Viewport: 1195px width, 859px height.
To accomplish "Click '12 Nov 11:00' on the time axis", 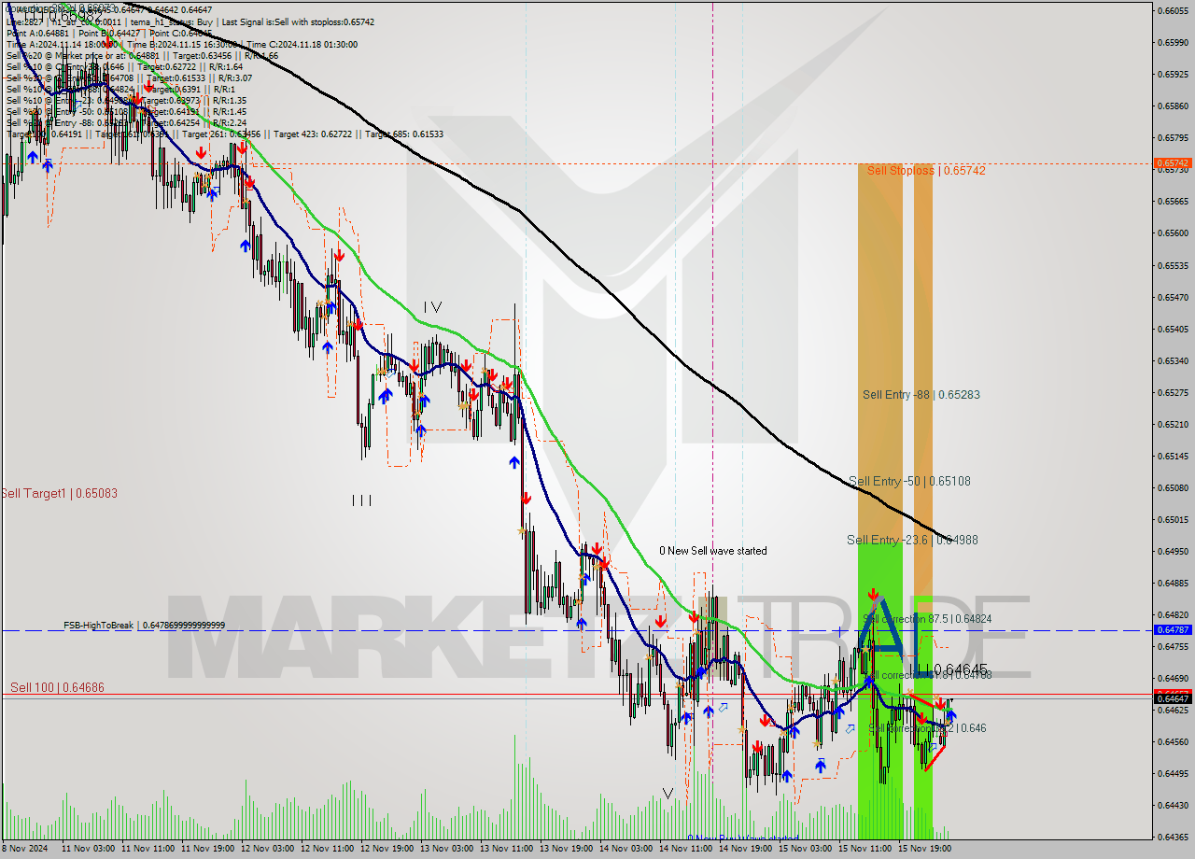I will pos(327,849).
